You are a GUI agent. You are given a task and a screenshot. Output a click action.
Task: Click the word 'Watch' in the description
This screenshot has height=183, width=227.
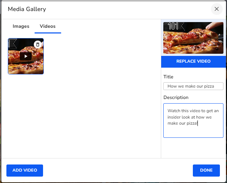[174, 111]
